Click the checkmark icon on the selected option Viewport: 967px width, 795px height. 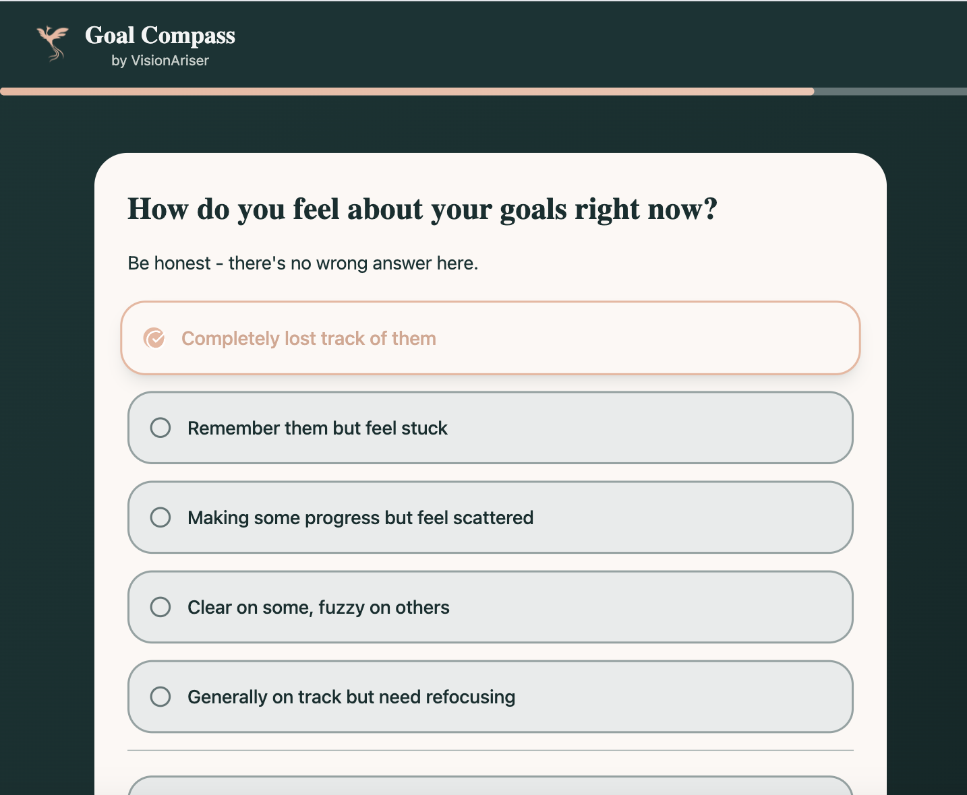(154, 338)
